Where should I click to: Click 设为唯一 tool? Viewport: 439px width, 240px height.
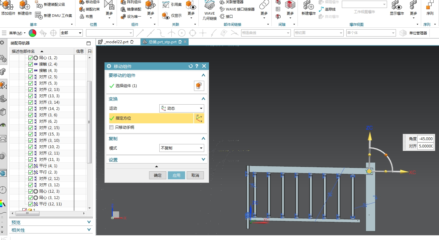coord(131,17)
